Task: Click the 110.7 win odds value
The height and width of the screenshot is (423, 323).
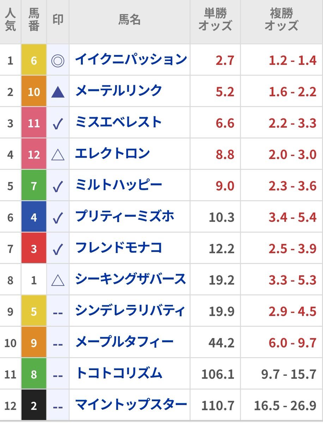Action: tap(218, 406)
